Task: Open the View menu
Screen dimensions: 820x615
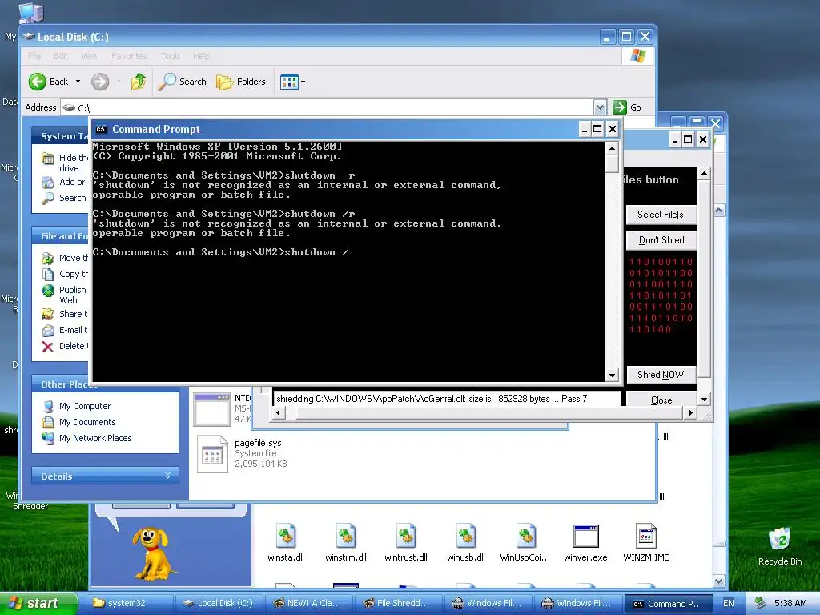Action: click(90, 56)
